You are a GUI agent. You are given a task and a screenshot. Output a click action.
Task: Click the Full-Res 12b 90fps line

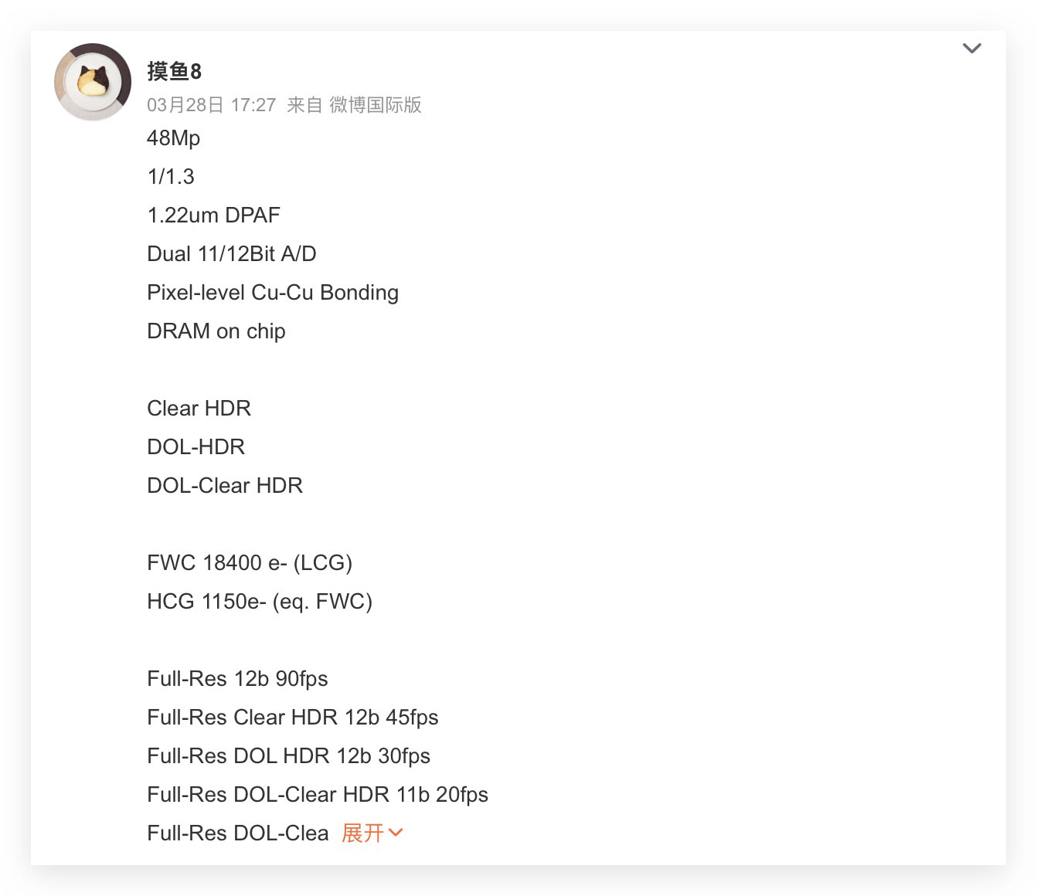[x=238, y=679]
